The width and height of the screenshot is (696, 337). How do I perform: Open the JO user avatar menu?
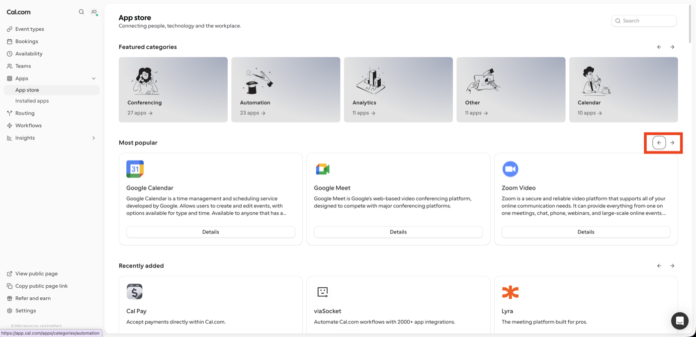pos(94,12)
